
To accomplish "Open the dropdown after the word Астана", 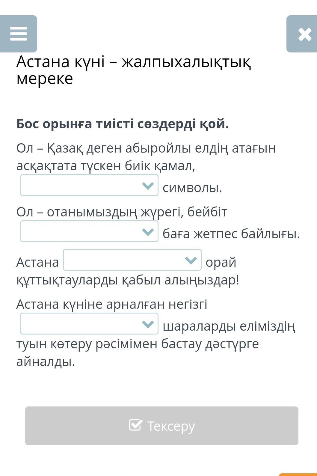I will point(132,260).
